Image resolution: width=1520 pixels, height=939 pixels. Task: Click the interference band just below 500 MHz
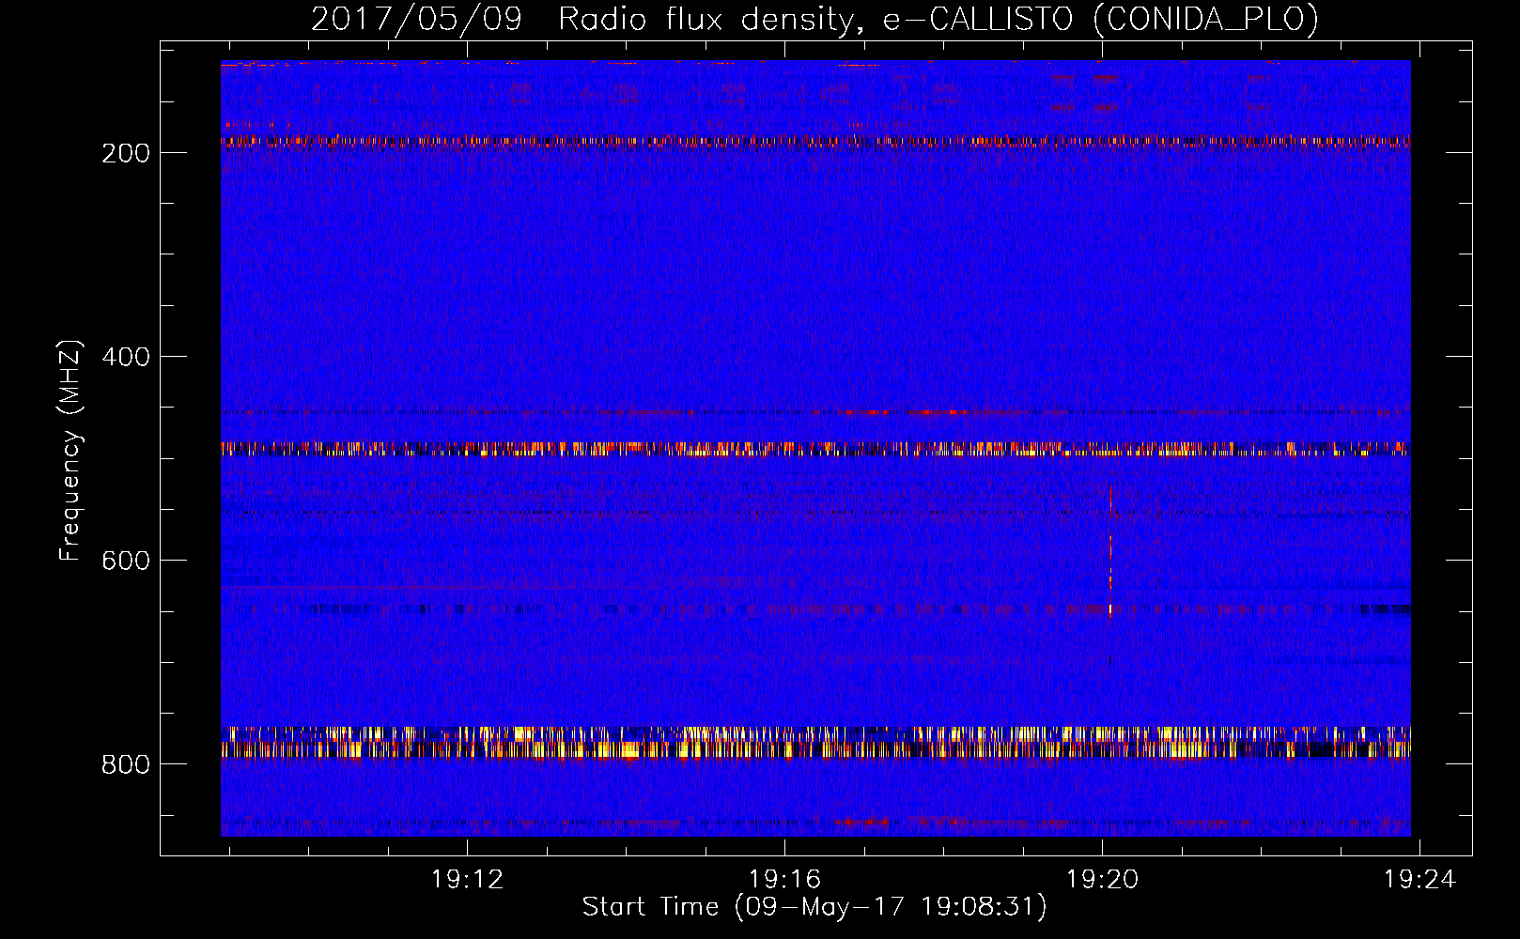pyautogui.click(x=815, y=449)
